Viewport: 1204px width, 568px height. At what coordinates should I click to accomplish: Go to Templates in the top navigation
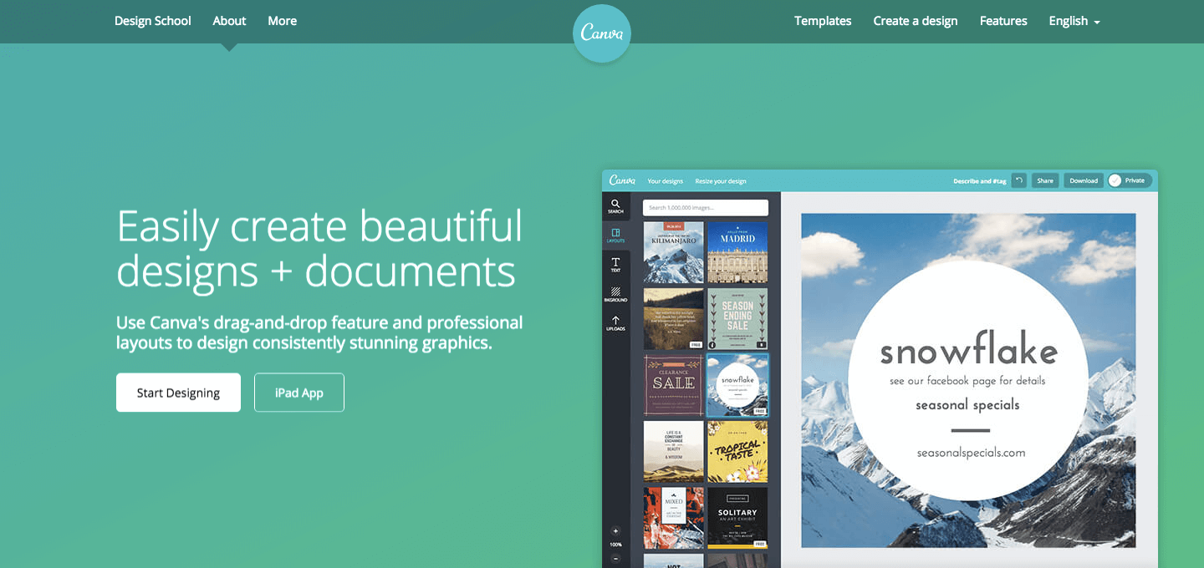click(823, 21)
